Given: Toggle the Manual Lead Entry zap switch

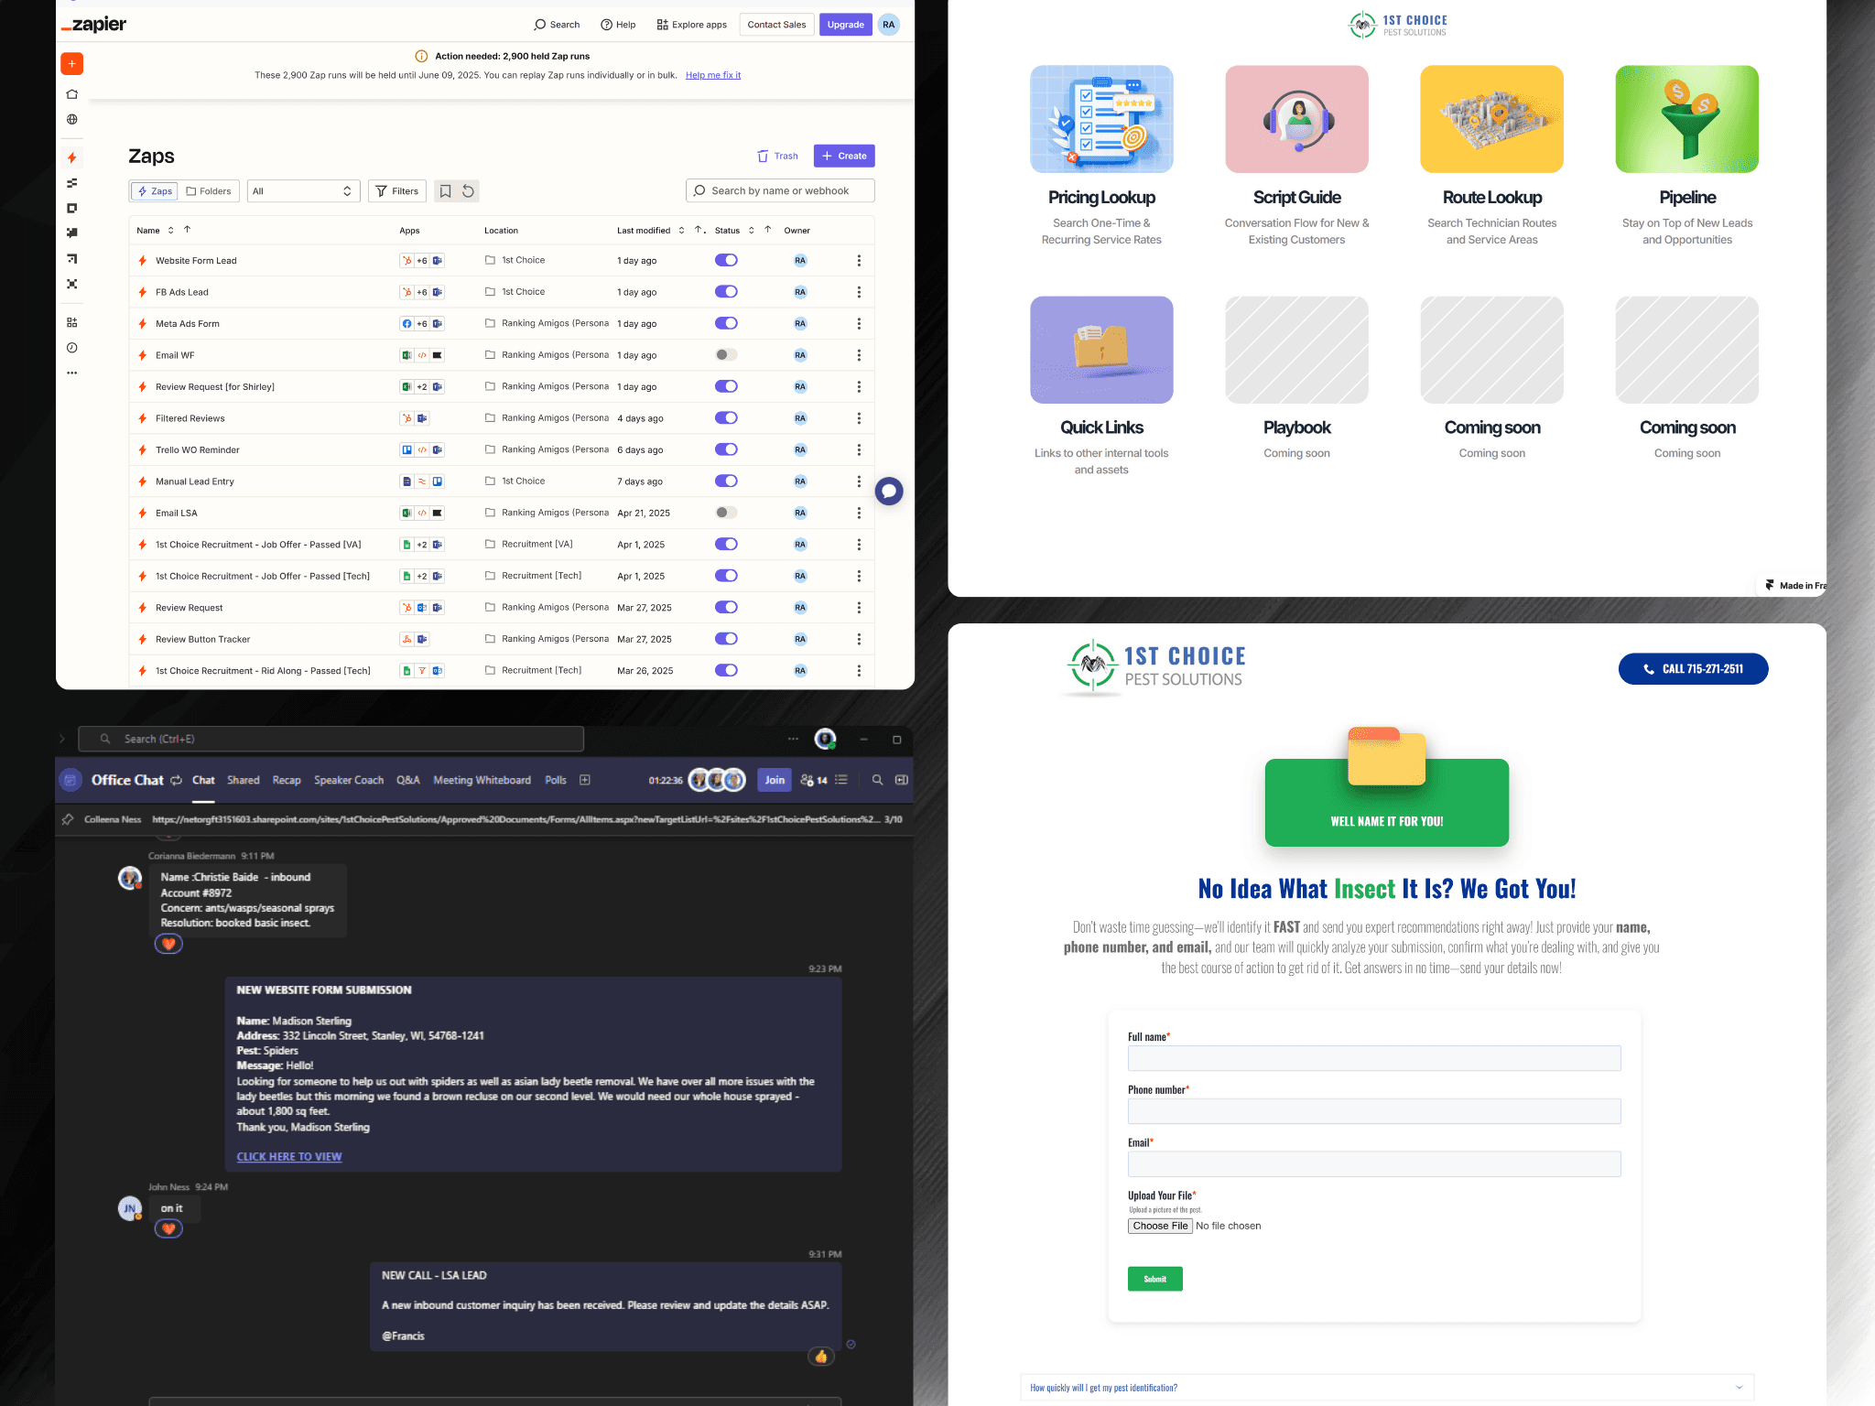Looking at the screenshot, I should [726, 481].
